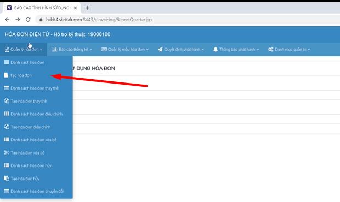Screen dimensions: 340x202
Task: Open the Quyết định phát hành menu label
Action: (x=182, y=50)
